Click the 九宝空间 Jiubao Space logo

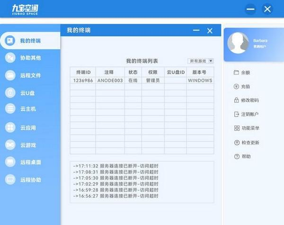25,9
